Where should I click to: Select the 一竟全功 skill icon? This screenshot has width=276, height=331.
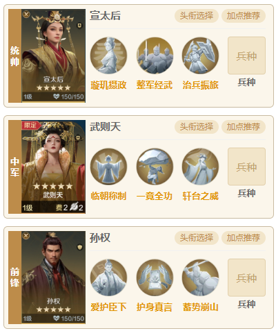tap(155, 167)
